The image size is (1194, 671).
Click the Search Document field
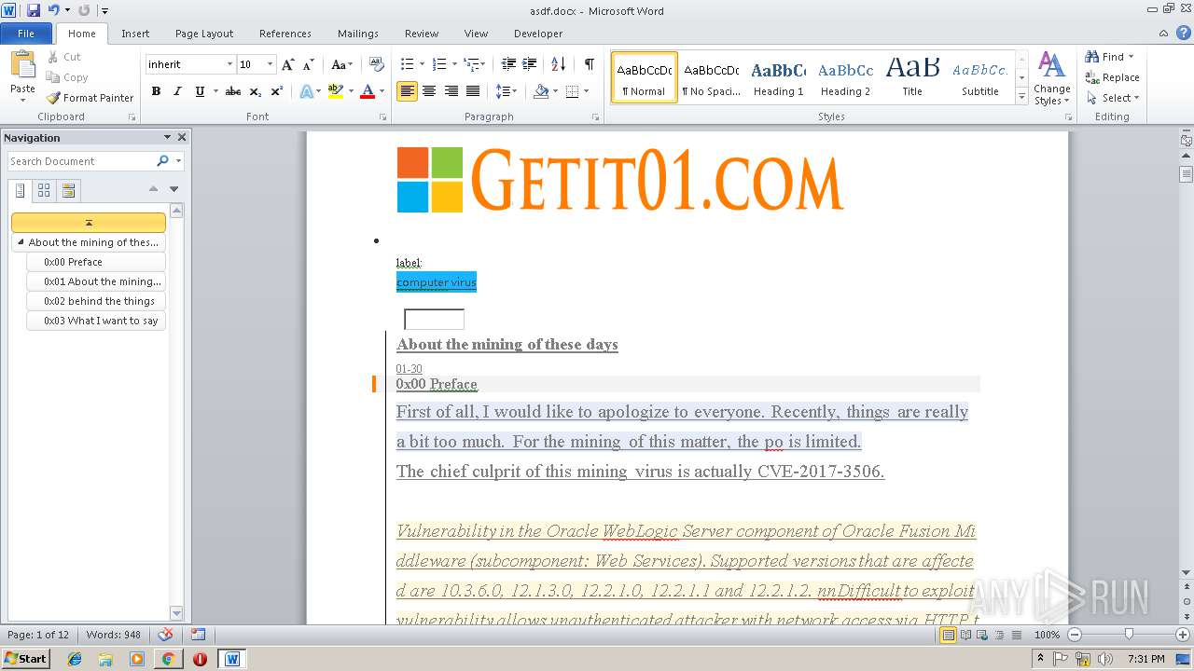pyautogui.click(x=82, y=161)
